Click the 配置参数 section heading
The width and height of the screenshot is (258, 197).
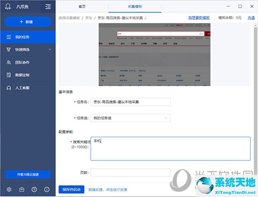(66, 132)
